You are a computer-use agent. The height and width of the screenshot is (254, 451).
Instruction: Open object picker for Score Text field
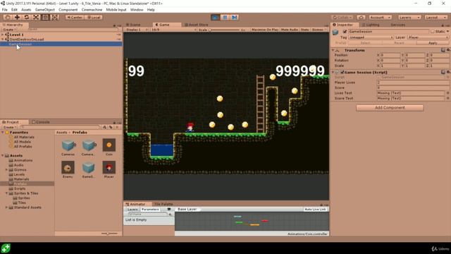point(447,98)
